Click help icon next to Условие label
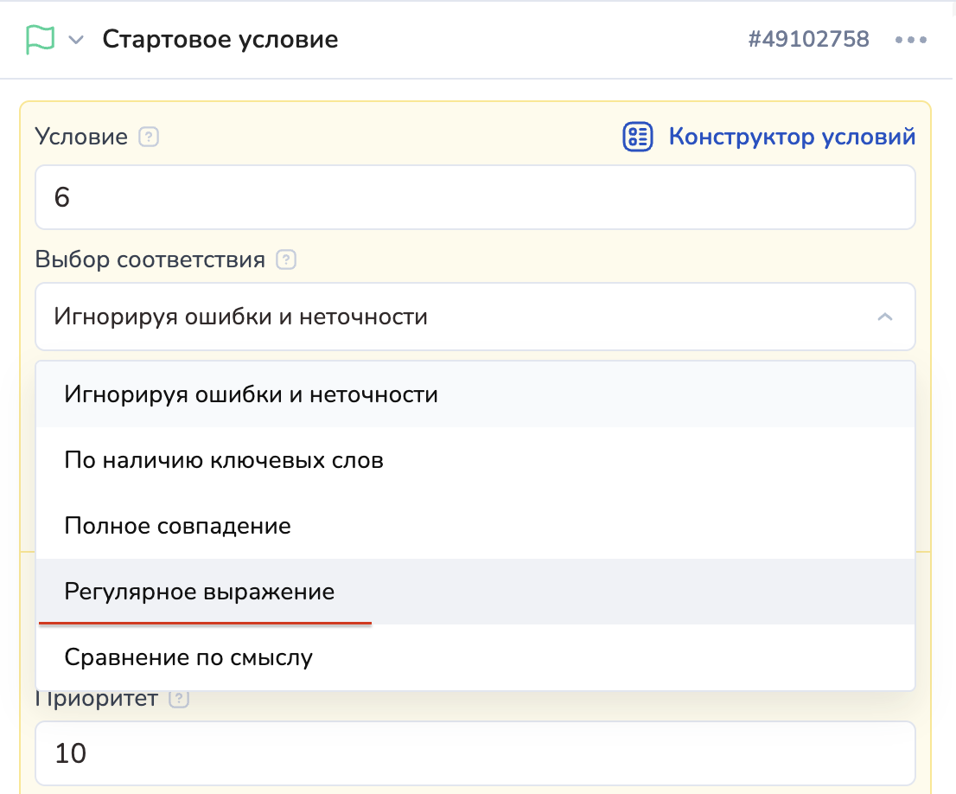956x794 pixels. [150, 137]
